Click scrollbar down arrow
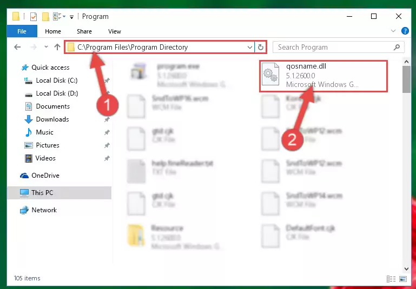Screen dimensions: 416x289 [x=406, y=268]
